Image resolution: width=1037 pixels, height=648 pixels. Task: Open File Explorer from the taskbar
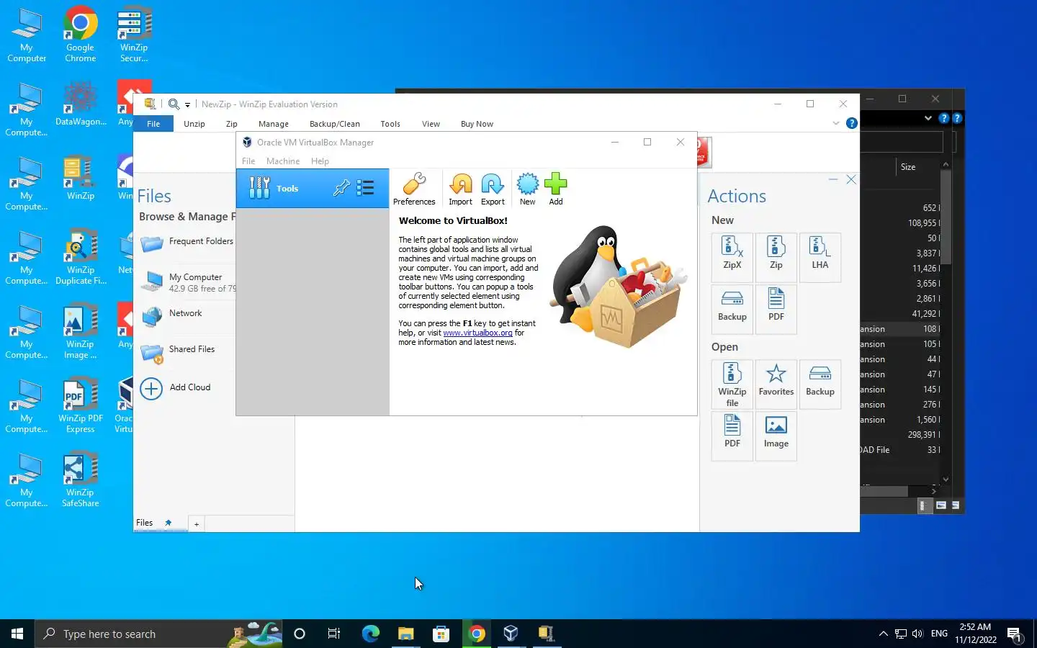coord(405,634)
